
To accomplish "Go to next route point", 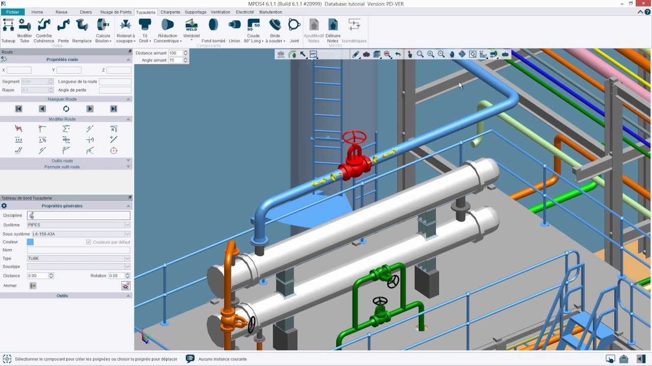I will pos(90,109).
